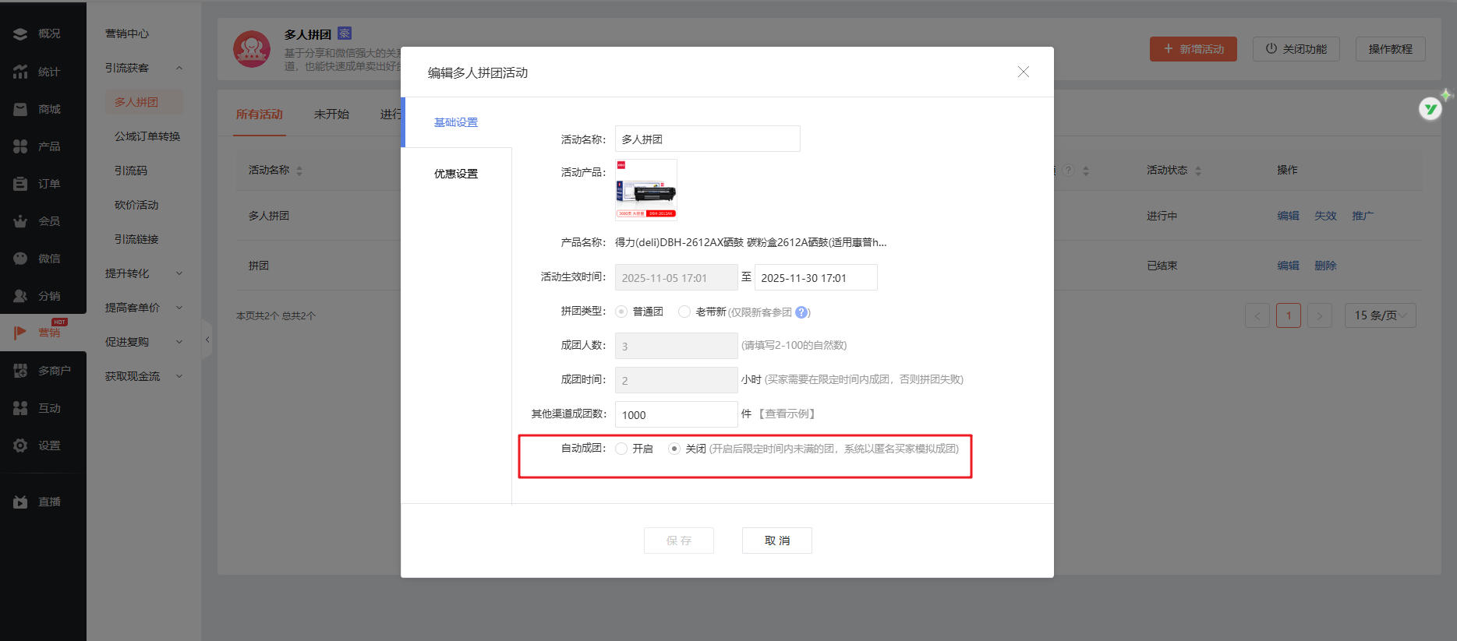This screenshot has height=641, width=1457.
Task: Open 引流链接 submenu item
Action: [136, 239]
